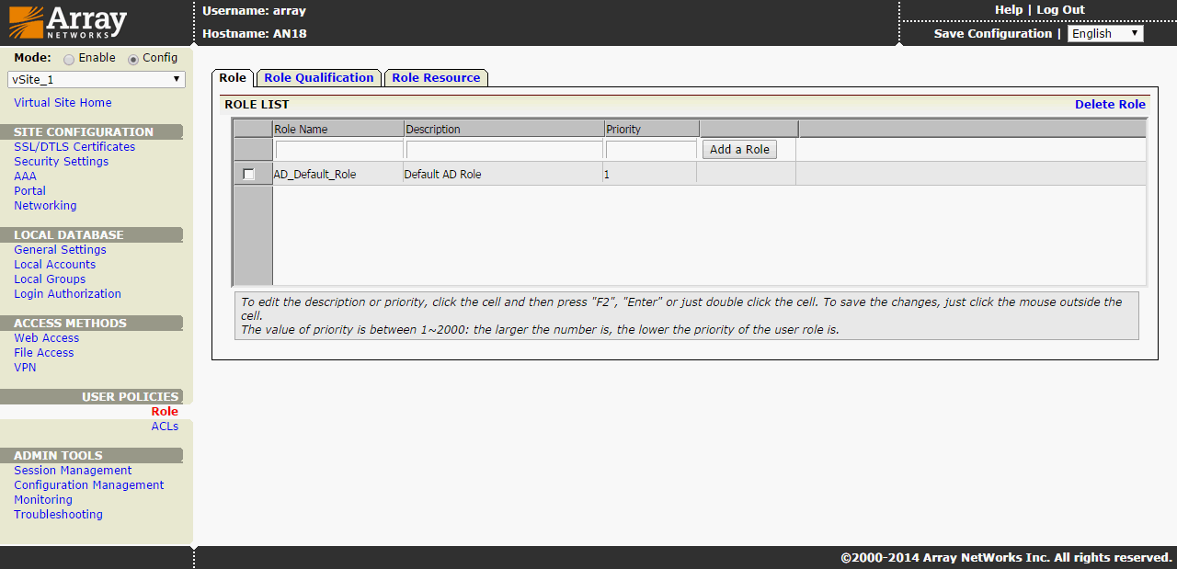
Task: Select the Config mode radio button
Action: click(133, 59)
